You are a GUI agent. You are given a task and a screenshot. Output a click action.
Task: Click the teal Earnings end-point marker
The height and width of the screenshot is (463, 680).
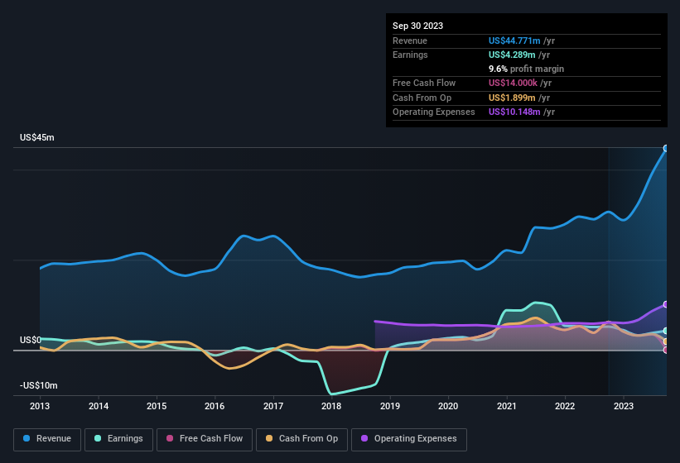pyautogui.click(x=666, y=331)
